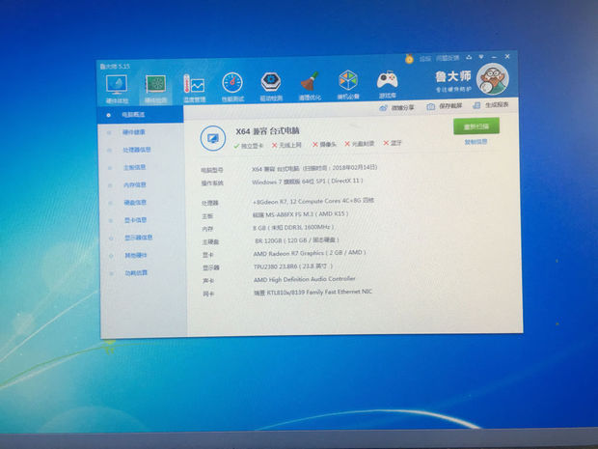Open 处理器信息 in the sidebar
This screenshot has height=449, width=598.
point(137,150)
